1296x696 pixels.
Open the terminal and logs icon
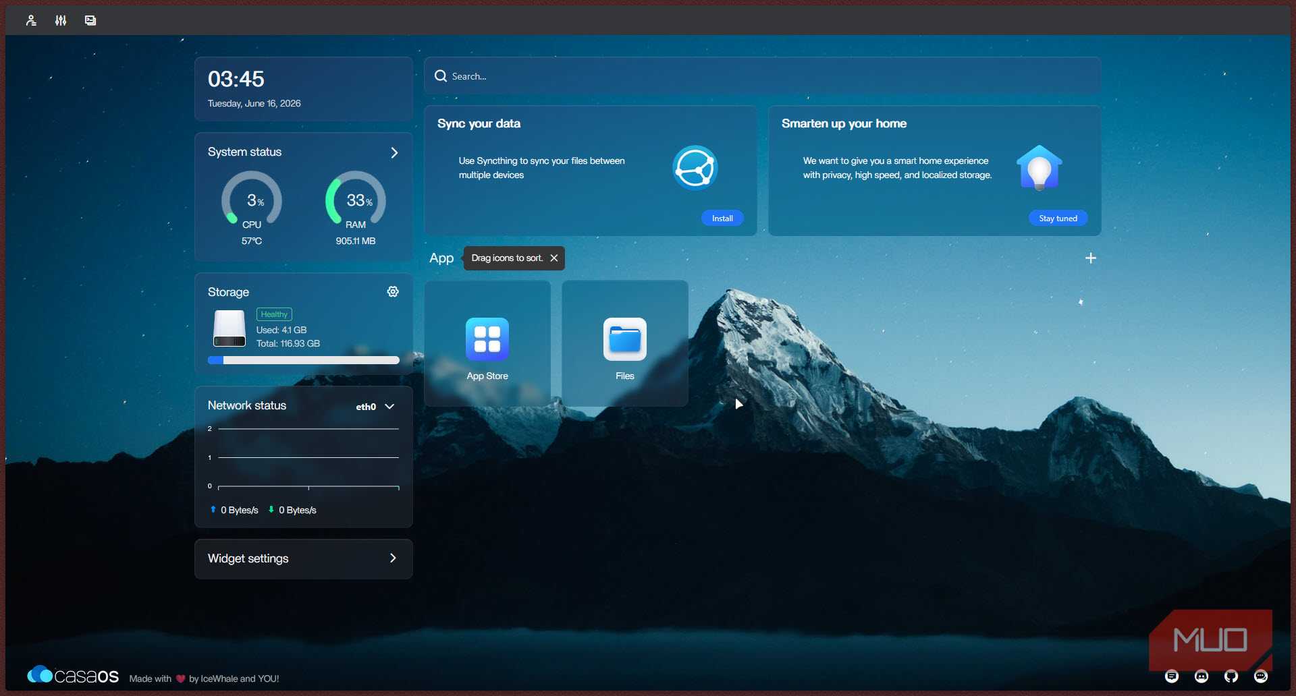[90, 20]
